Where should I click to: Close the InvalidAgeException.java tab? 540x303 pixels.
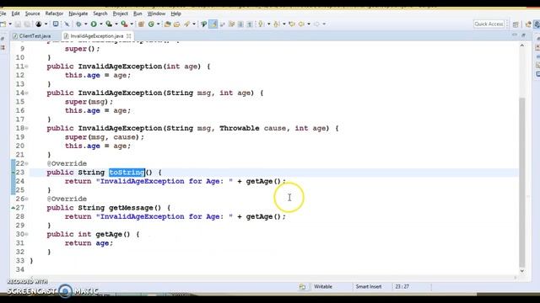point(129,35)
